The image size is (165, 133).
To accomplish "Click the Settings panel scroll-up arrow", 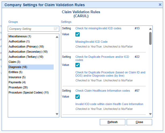I will [150, 29].
